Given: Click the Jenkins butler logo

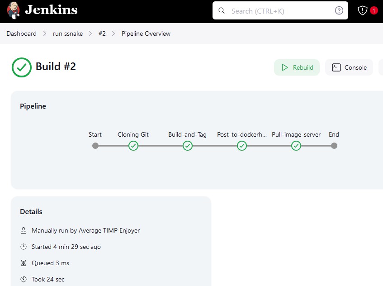Looking at the screenshot, I should click(x=14, y=10).
